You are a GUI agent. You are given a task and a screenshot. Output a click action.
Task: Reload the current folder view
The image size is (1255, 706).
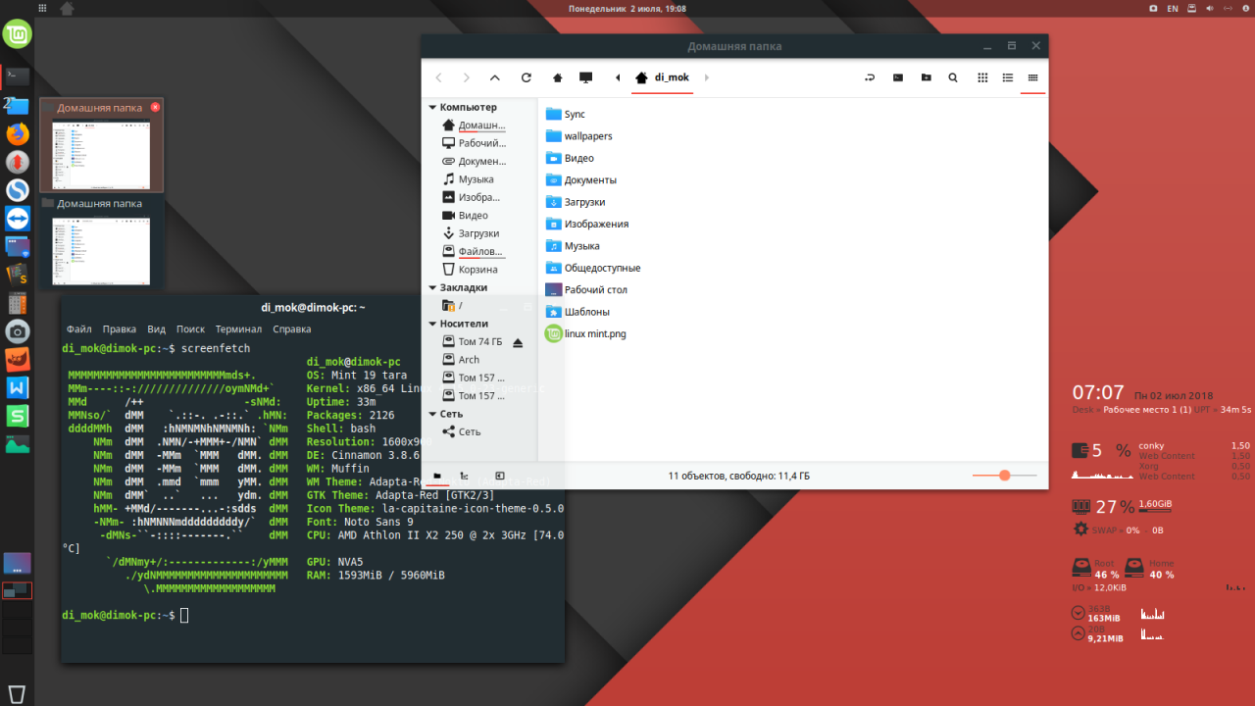[527, 77]
